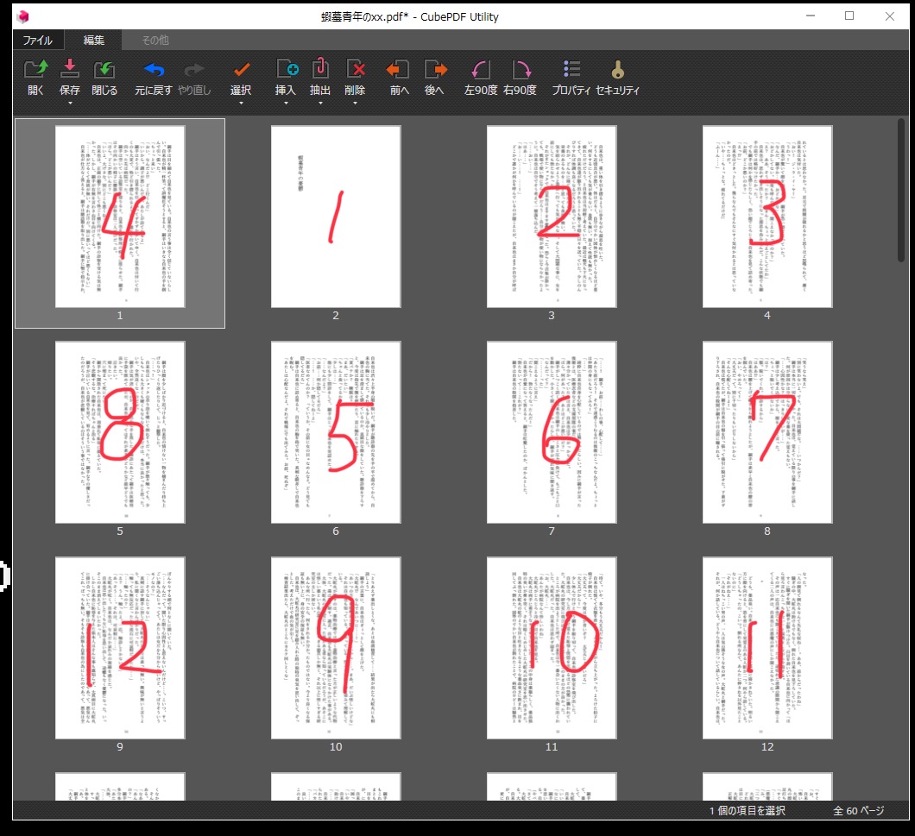Select page 7 thumbnail marked 6
This screenshot has height=836, width=915.
[x=552, y=432]
